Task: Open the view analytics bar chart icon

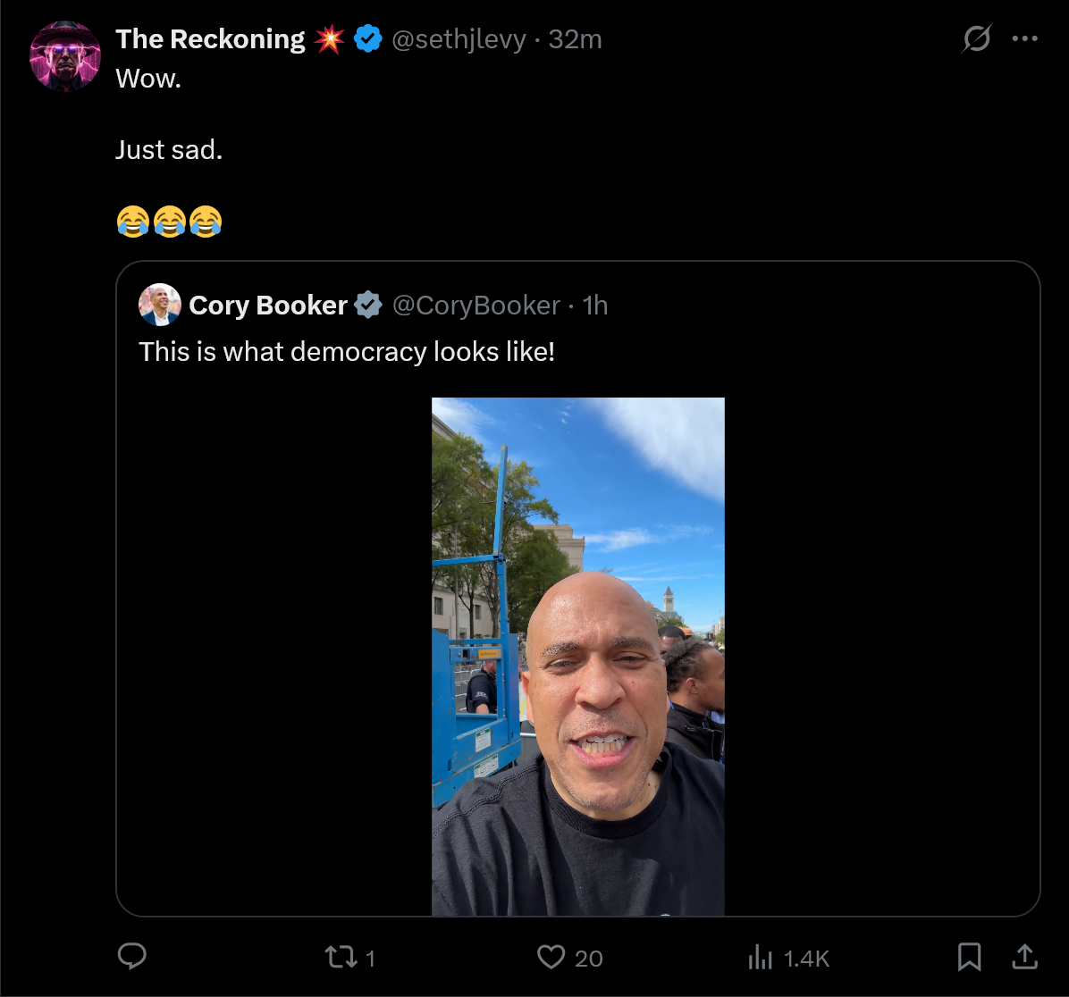Action: coord(760,958)
